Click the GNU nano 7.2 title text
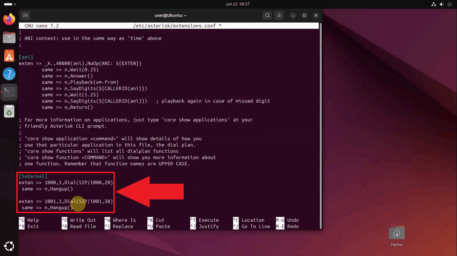This screenshot has height=256, width=457. tap(42, 26)
